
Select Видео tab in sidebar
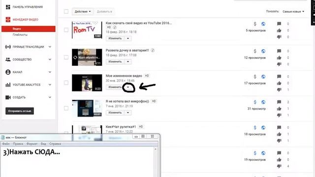click(29, 29)
